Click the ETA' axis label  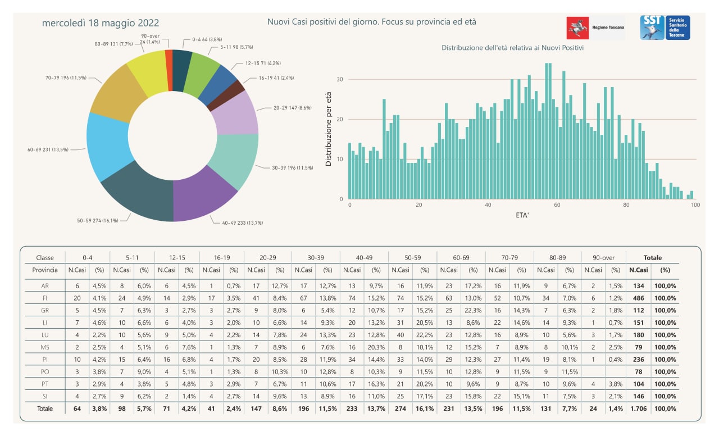tap(522, 215)
